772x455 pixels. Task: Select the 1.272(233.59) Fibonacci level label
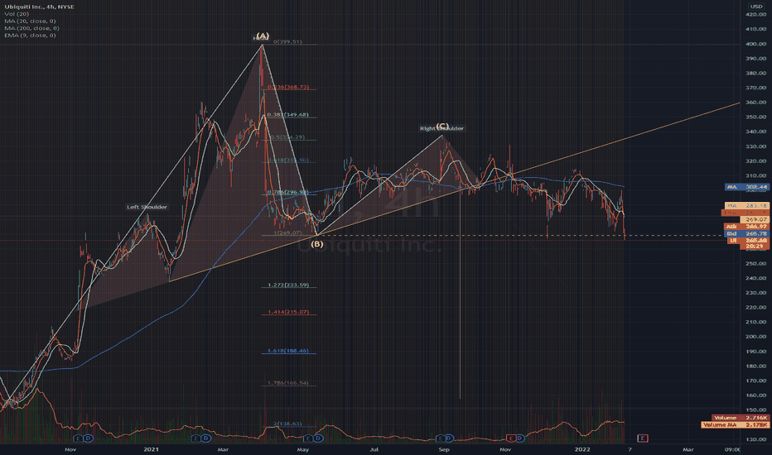(288, 285)
